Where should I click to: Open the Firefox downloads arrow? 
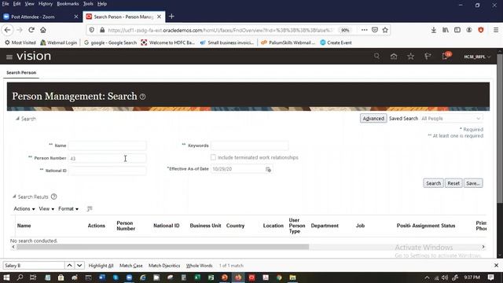(433, 30)
